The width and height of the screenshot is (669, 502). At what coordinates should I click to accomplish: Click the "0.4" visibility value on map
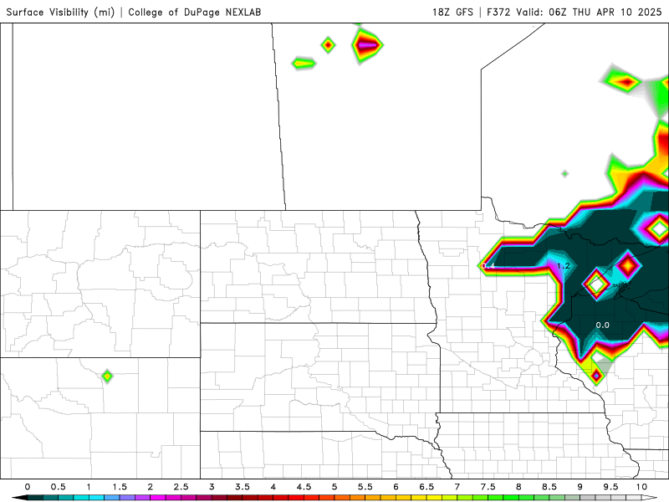488,265
